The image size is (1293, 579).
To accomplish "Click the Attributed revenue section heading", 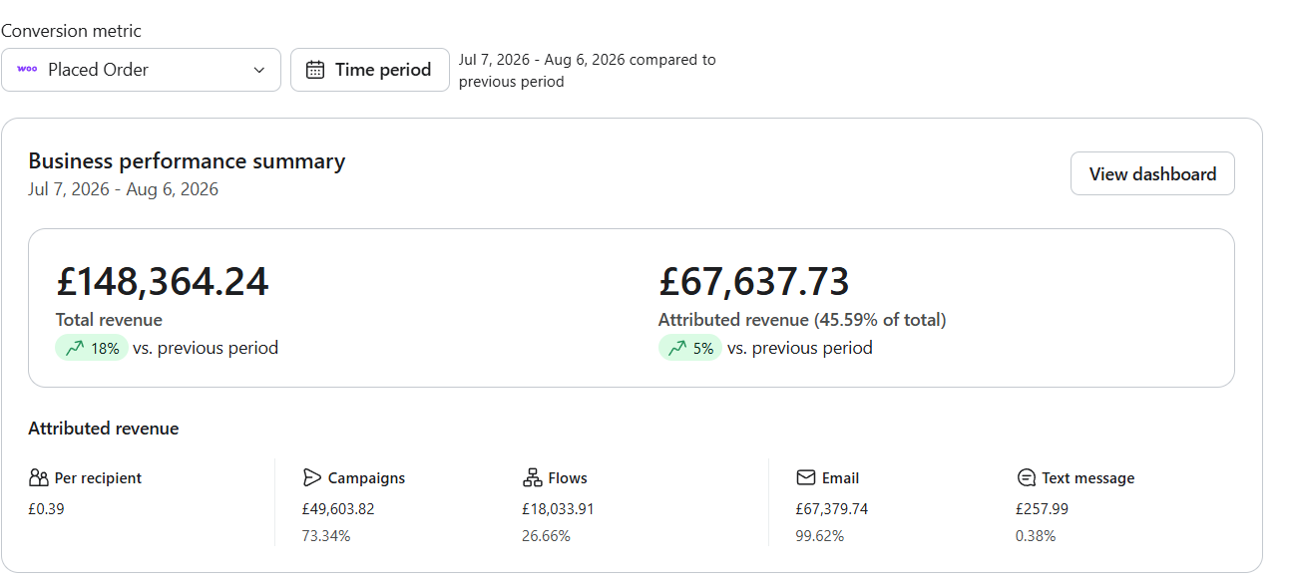I will (x=104, y=429).
